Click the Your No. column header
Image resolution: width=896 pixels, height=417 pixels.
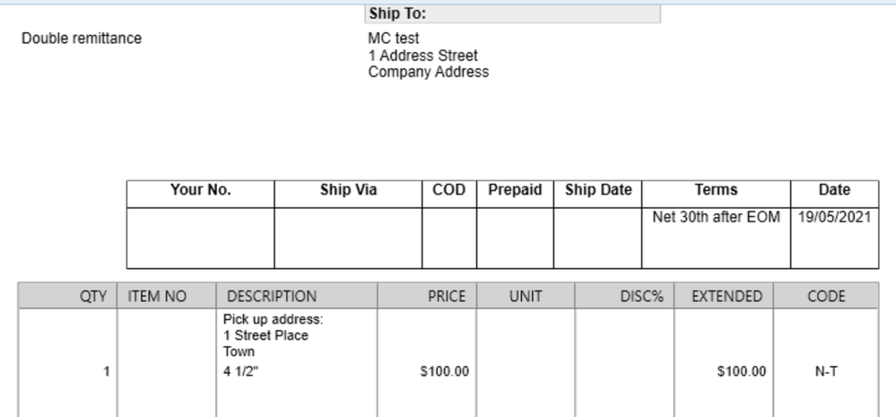click(200, 190)
